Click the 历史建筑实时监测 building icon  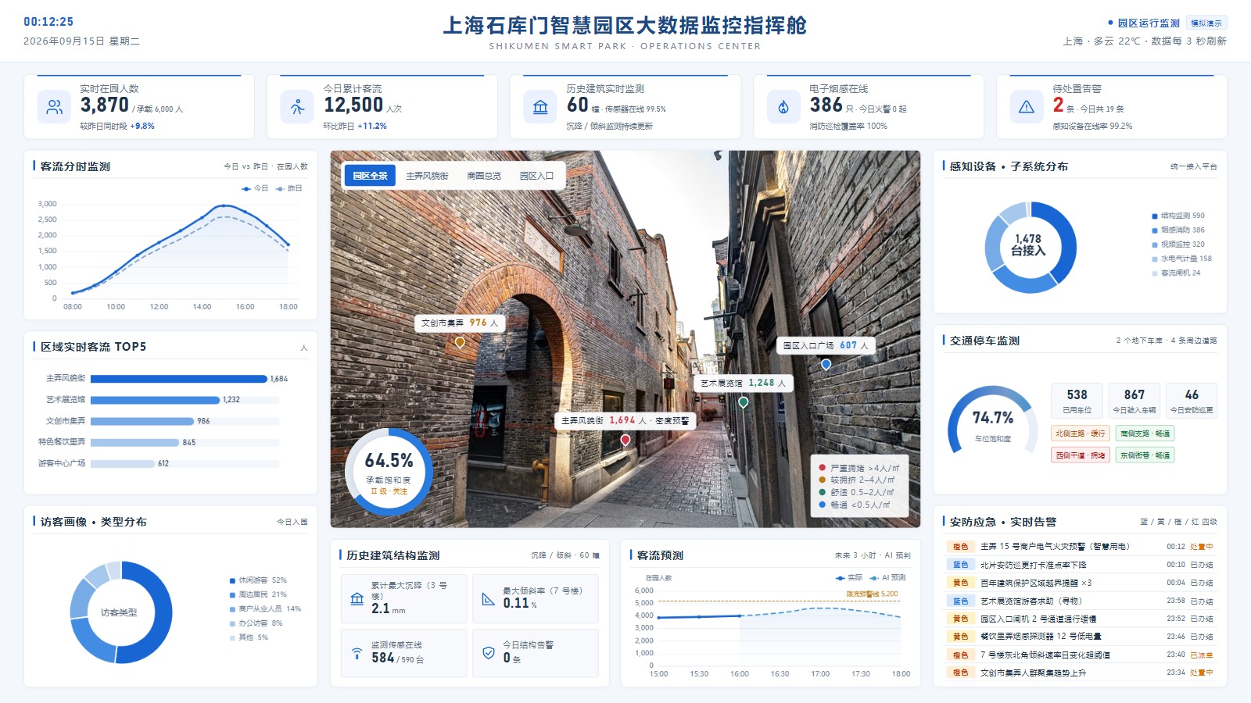pyautogui.click(x=540, y=107)
